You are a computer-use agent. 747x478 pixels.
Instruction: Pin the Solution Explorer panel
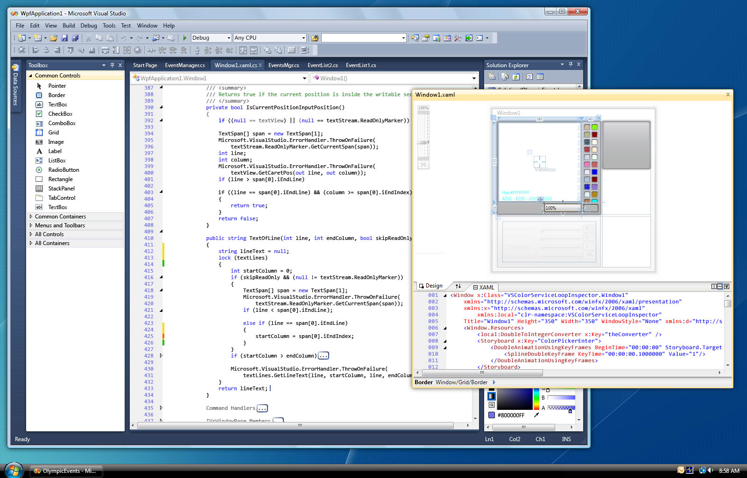571,64
